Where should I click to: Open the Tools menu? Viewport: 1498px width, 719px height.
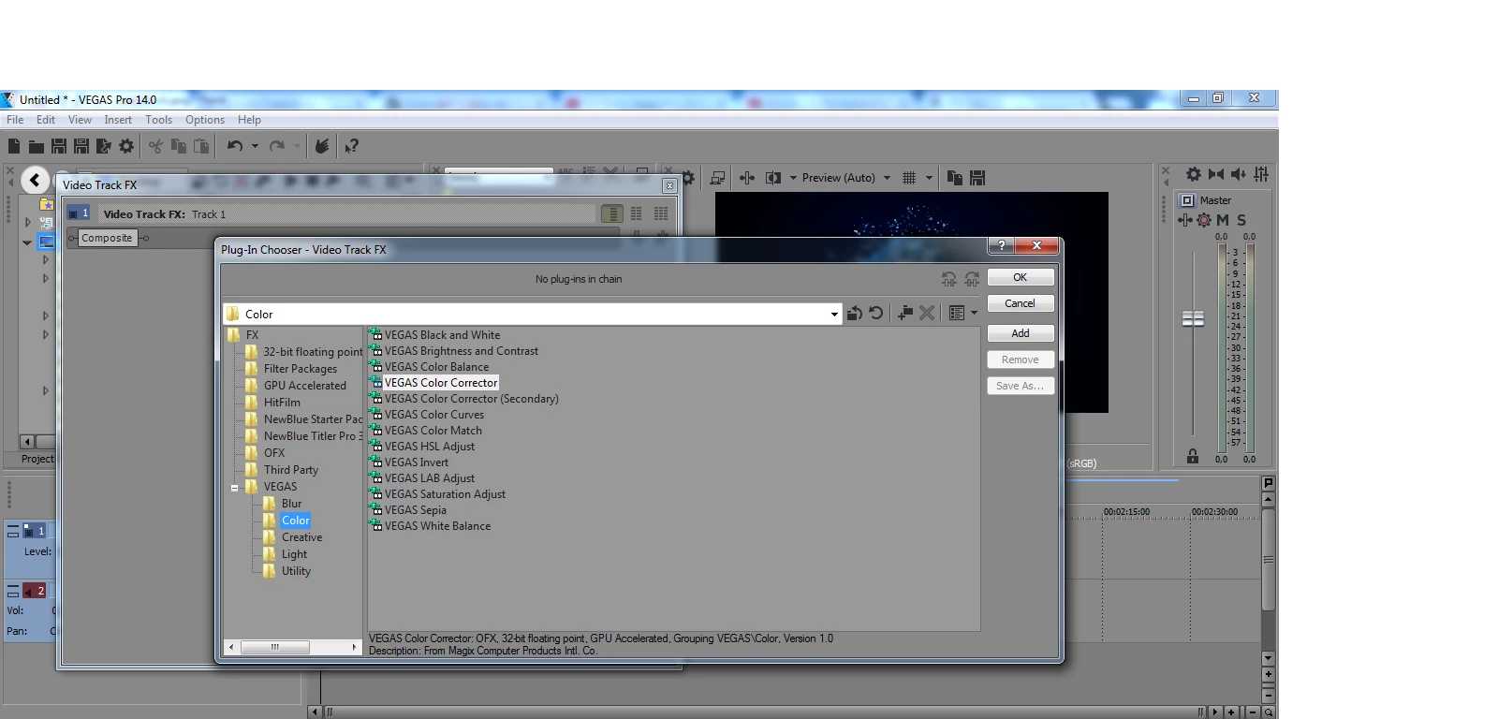[x=158, y=120]
